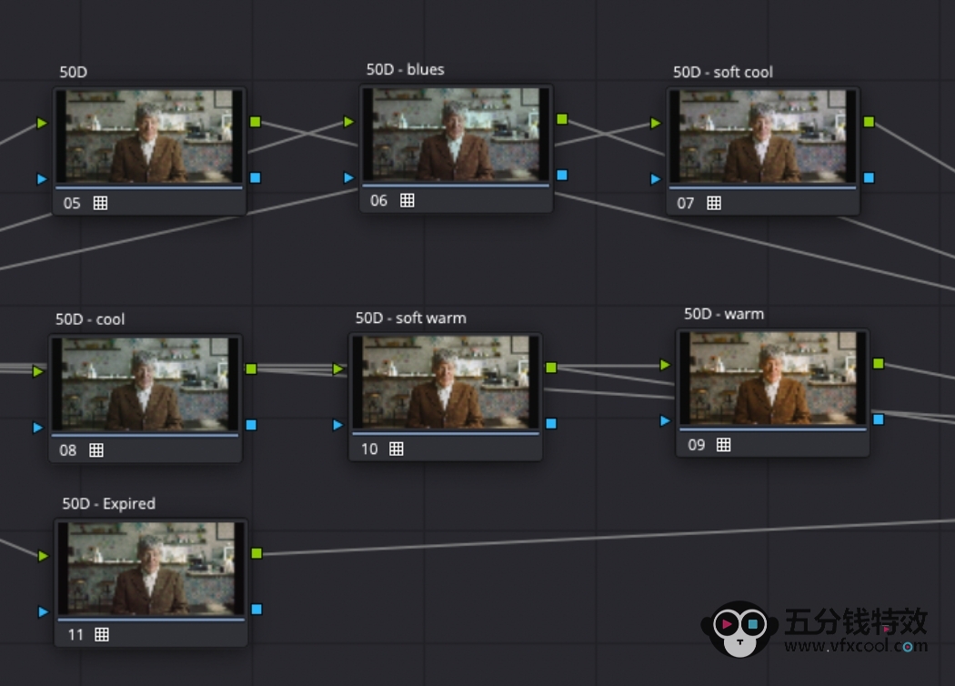Click the '50D - Expired' node label

tap(109, 504)
